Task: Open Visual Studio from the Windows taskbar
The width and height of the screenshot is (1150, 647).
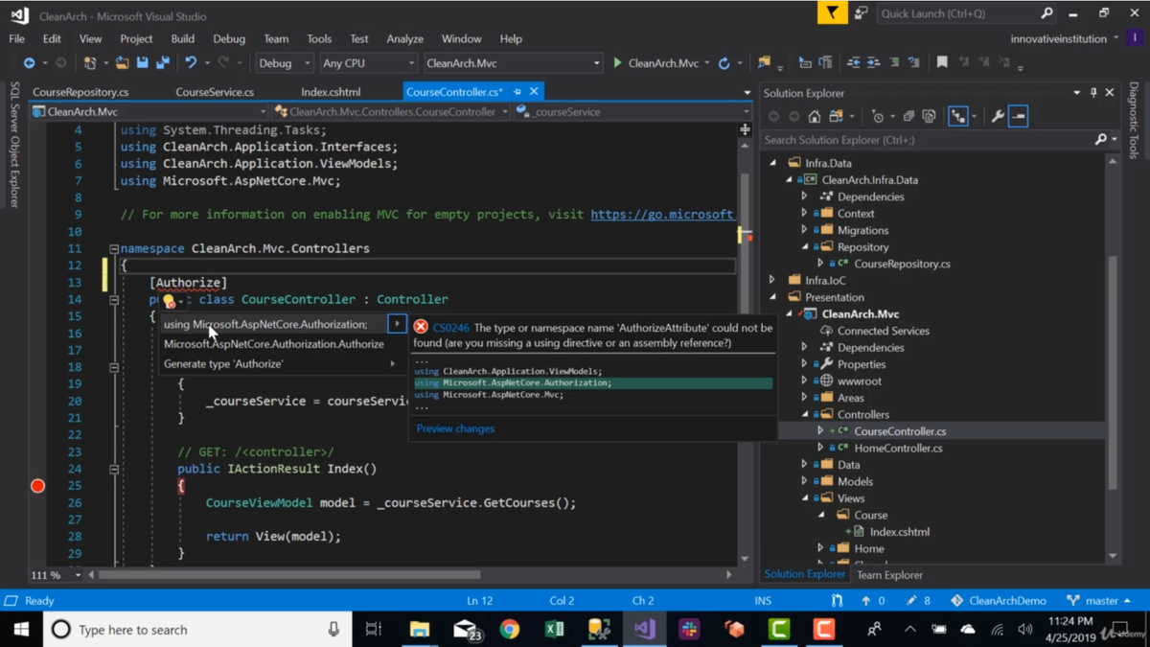Action: tap(644, 630)
